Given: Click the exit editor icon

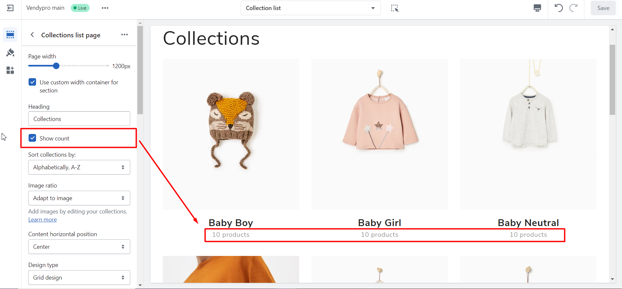Looking at the screenshot, I should pos(10,8).
